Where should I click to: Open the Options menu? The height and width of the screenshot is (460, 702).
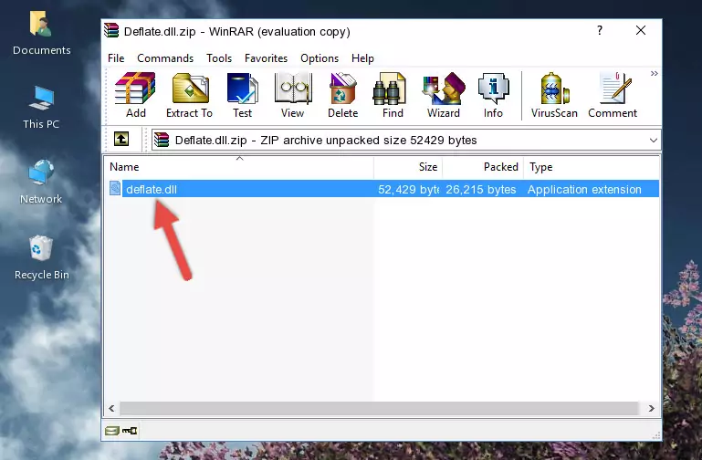point(320,58)
